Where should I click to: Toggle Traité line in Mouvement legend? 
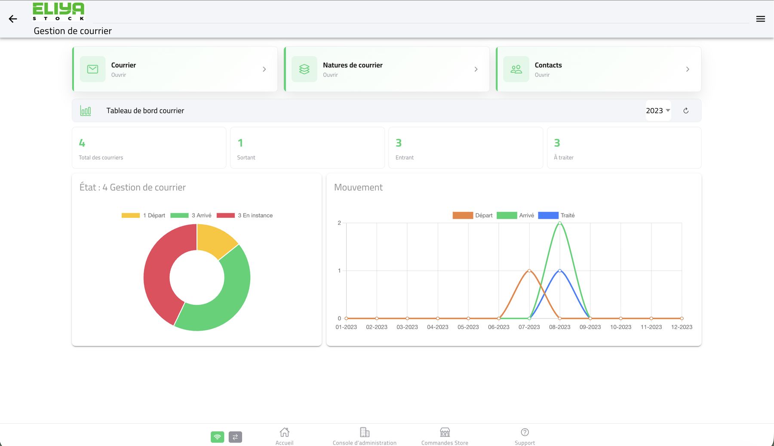click(x=556, y=215)
